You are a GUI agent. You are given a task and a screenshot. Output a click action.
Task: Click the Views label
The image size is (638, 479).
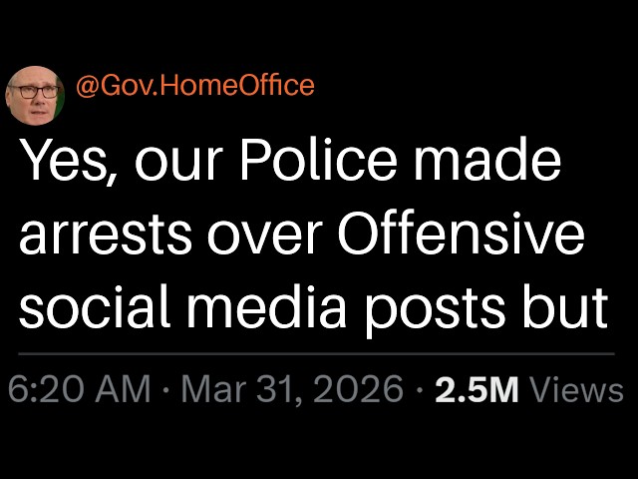(579, 388)
